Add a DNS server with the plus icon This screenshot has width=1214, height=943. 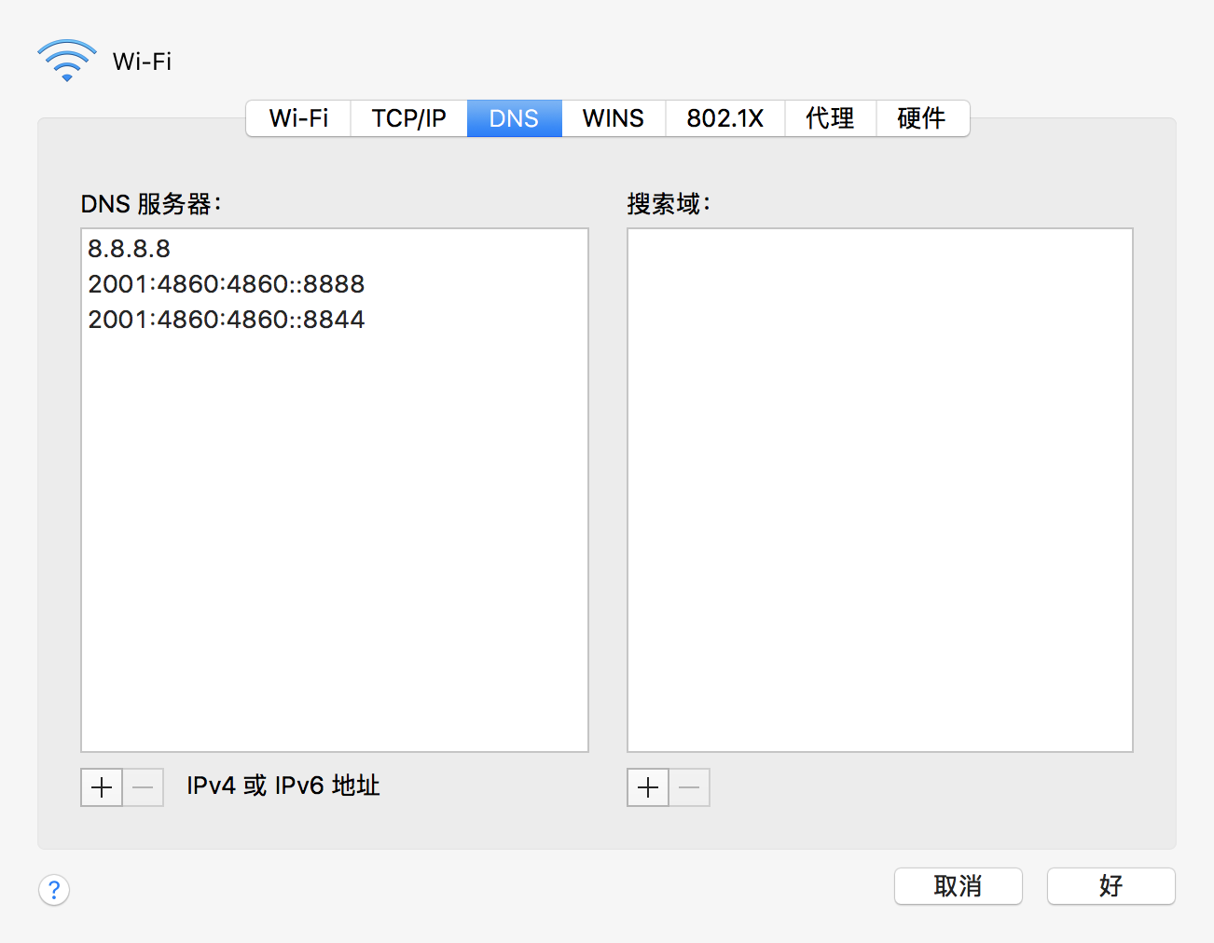101,787
